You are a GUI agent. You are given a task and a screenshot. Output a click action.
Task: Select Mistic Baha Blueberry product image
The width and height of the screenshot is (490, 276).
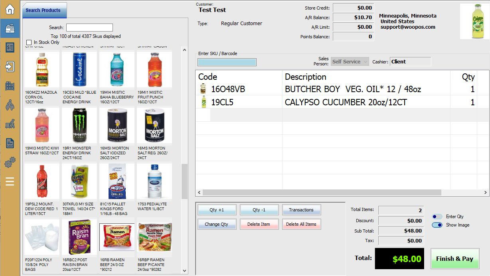(x=117, y=69)
